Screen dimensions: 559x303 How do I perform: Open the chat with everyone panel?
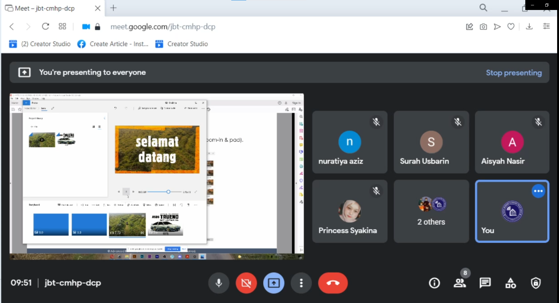485,283
